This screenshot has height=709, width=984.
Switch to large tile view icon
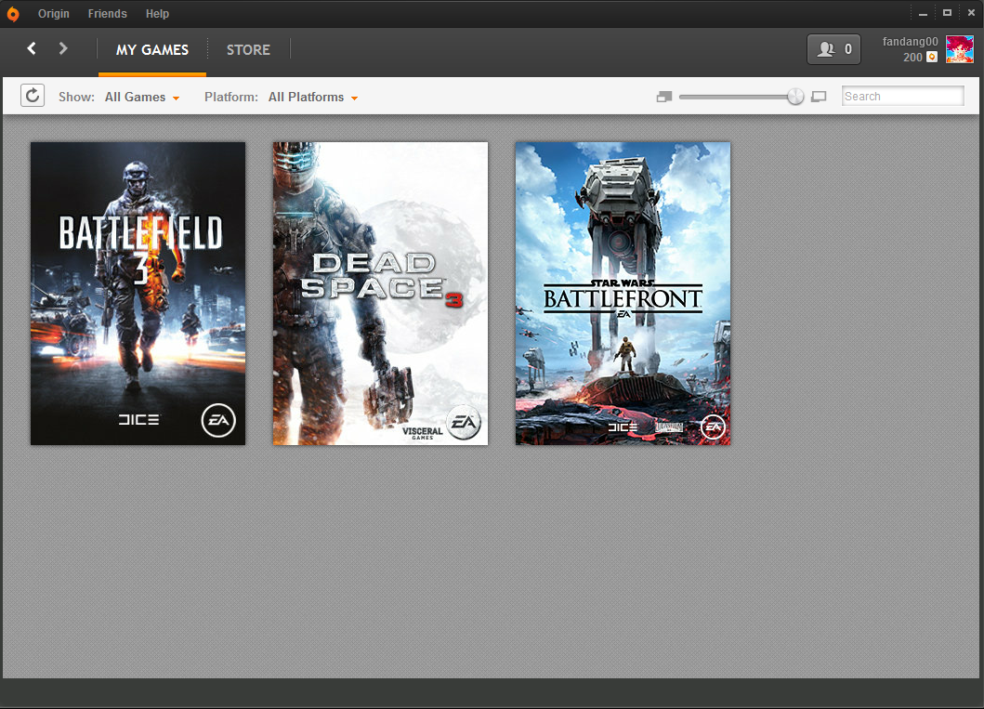coord(819,97)
